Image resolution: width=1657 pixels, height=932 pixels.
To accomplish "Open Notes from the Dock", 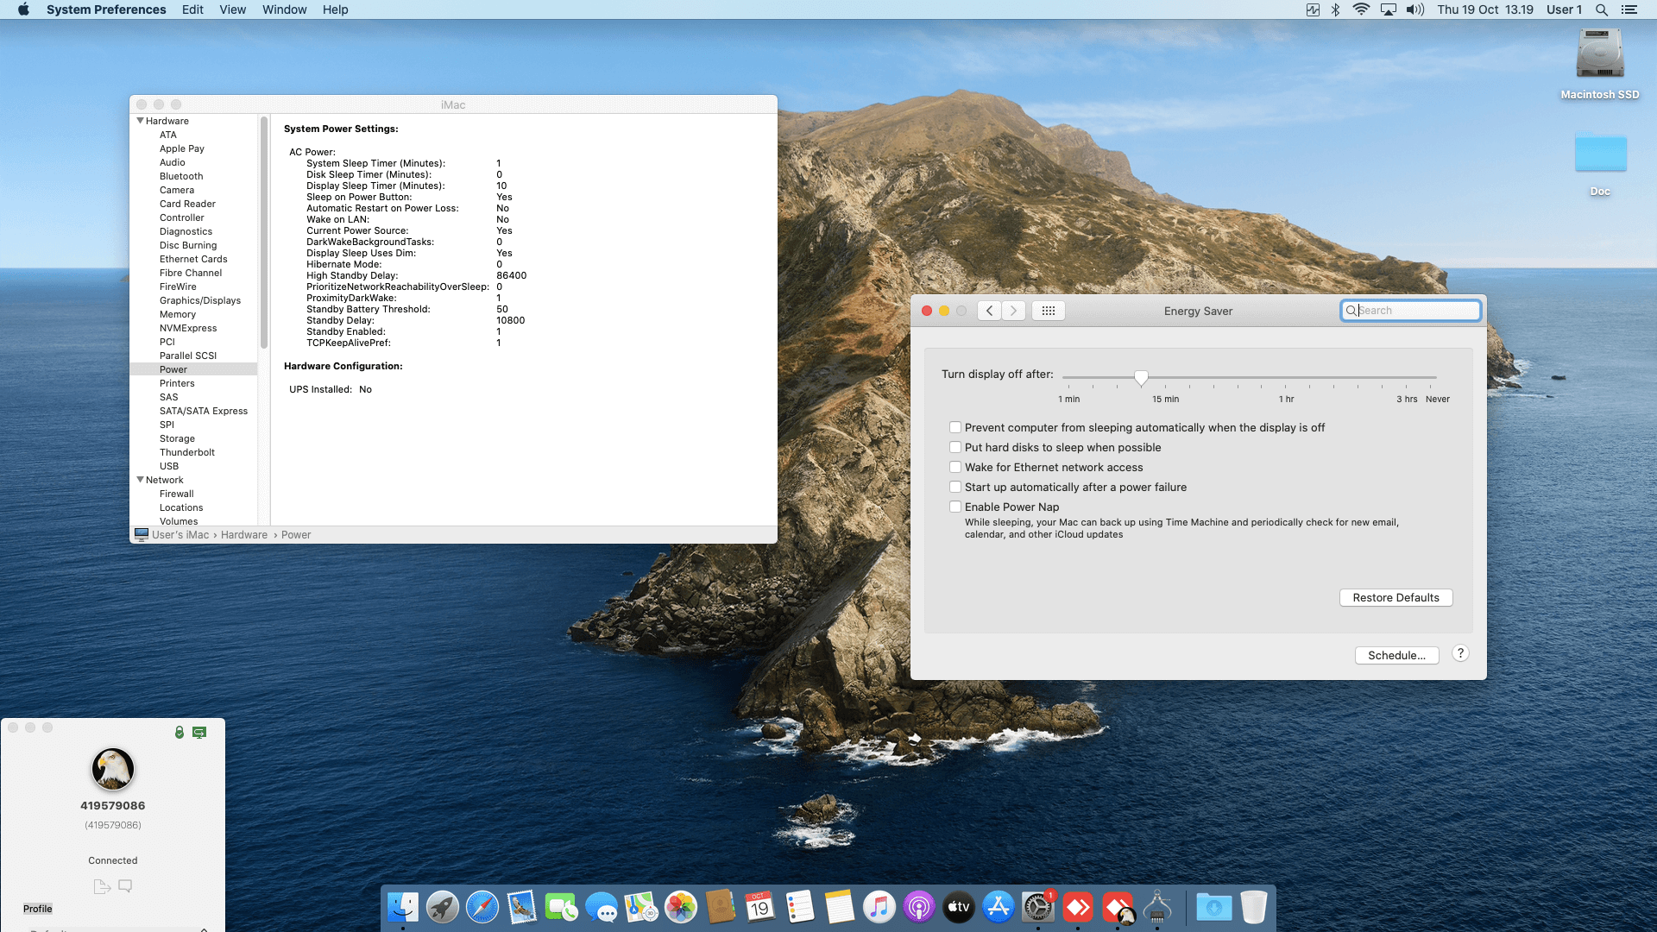I will point(840,907).
